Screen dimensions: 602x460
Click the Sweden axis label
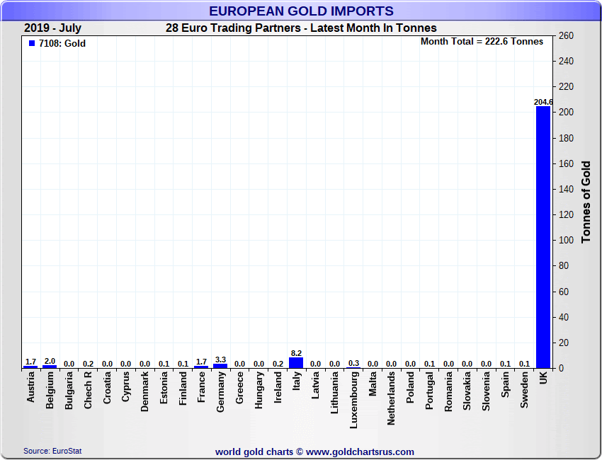tap(524, 390)
